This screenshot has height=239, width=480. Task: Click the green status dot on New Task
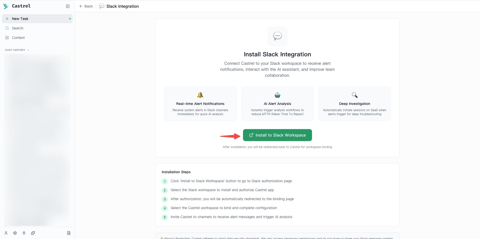tap(70, 19)
